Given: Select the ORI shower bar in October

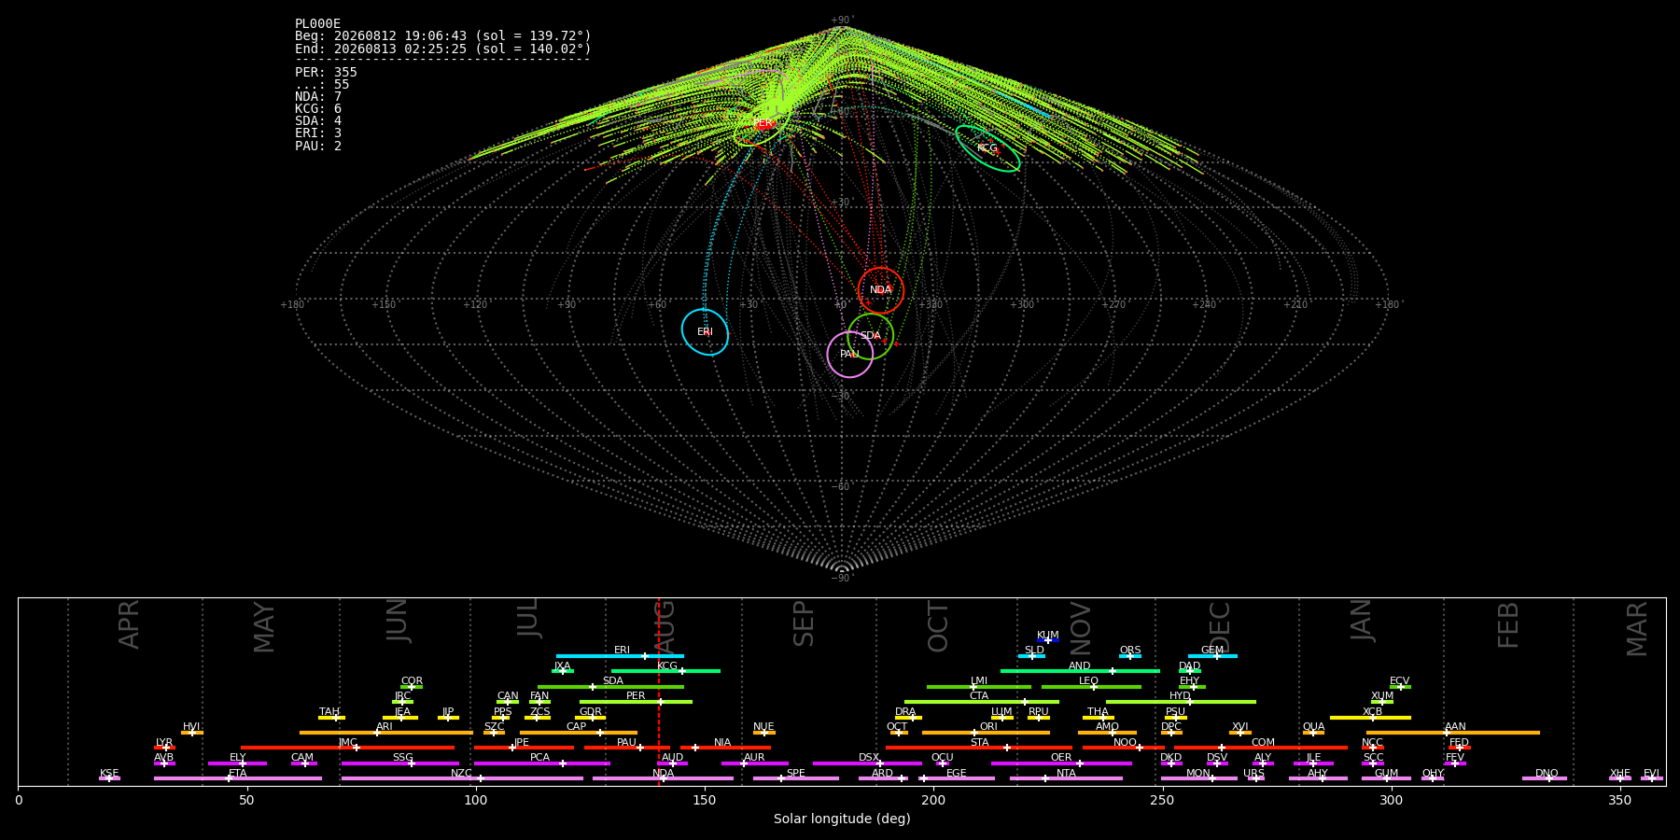Looking at the screenshot, I should point(986,733).
